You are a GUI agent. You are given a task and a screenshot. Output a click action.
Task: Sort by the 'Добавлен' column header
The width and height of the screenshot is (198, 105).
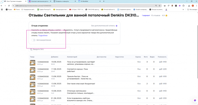55,57
